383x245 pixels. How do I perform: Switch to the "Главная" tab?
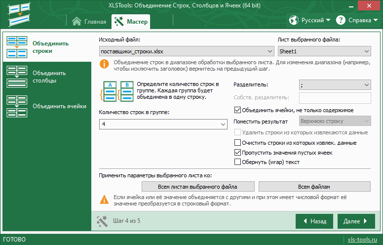pos(89,22)
